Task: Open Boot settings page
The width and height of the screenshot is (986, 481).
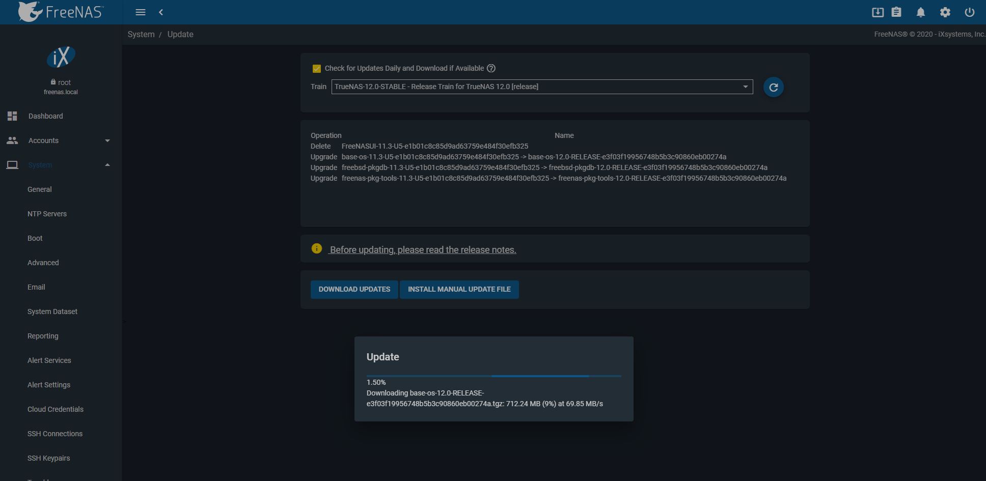Action: tap(35, 238)
